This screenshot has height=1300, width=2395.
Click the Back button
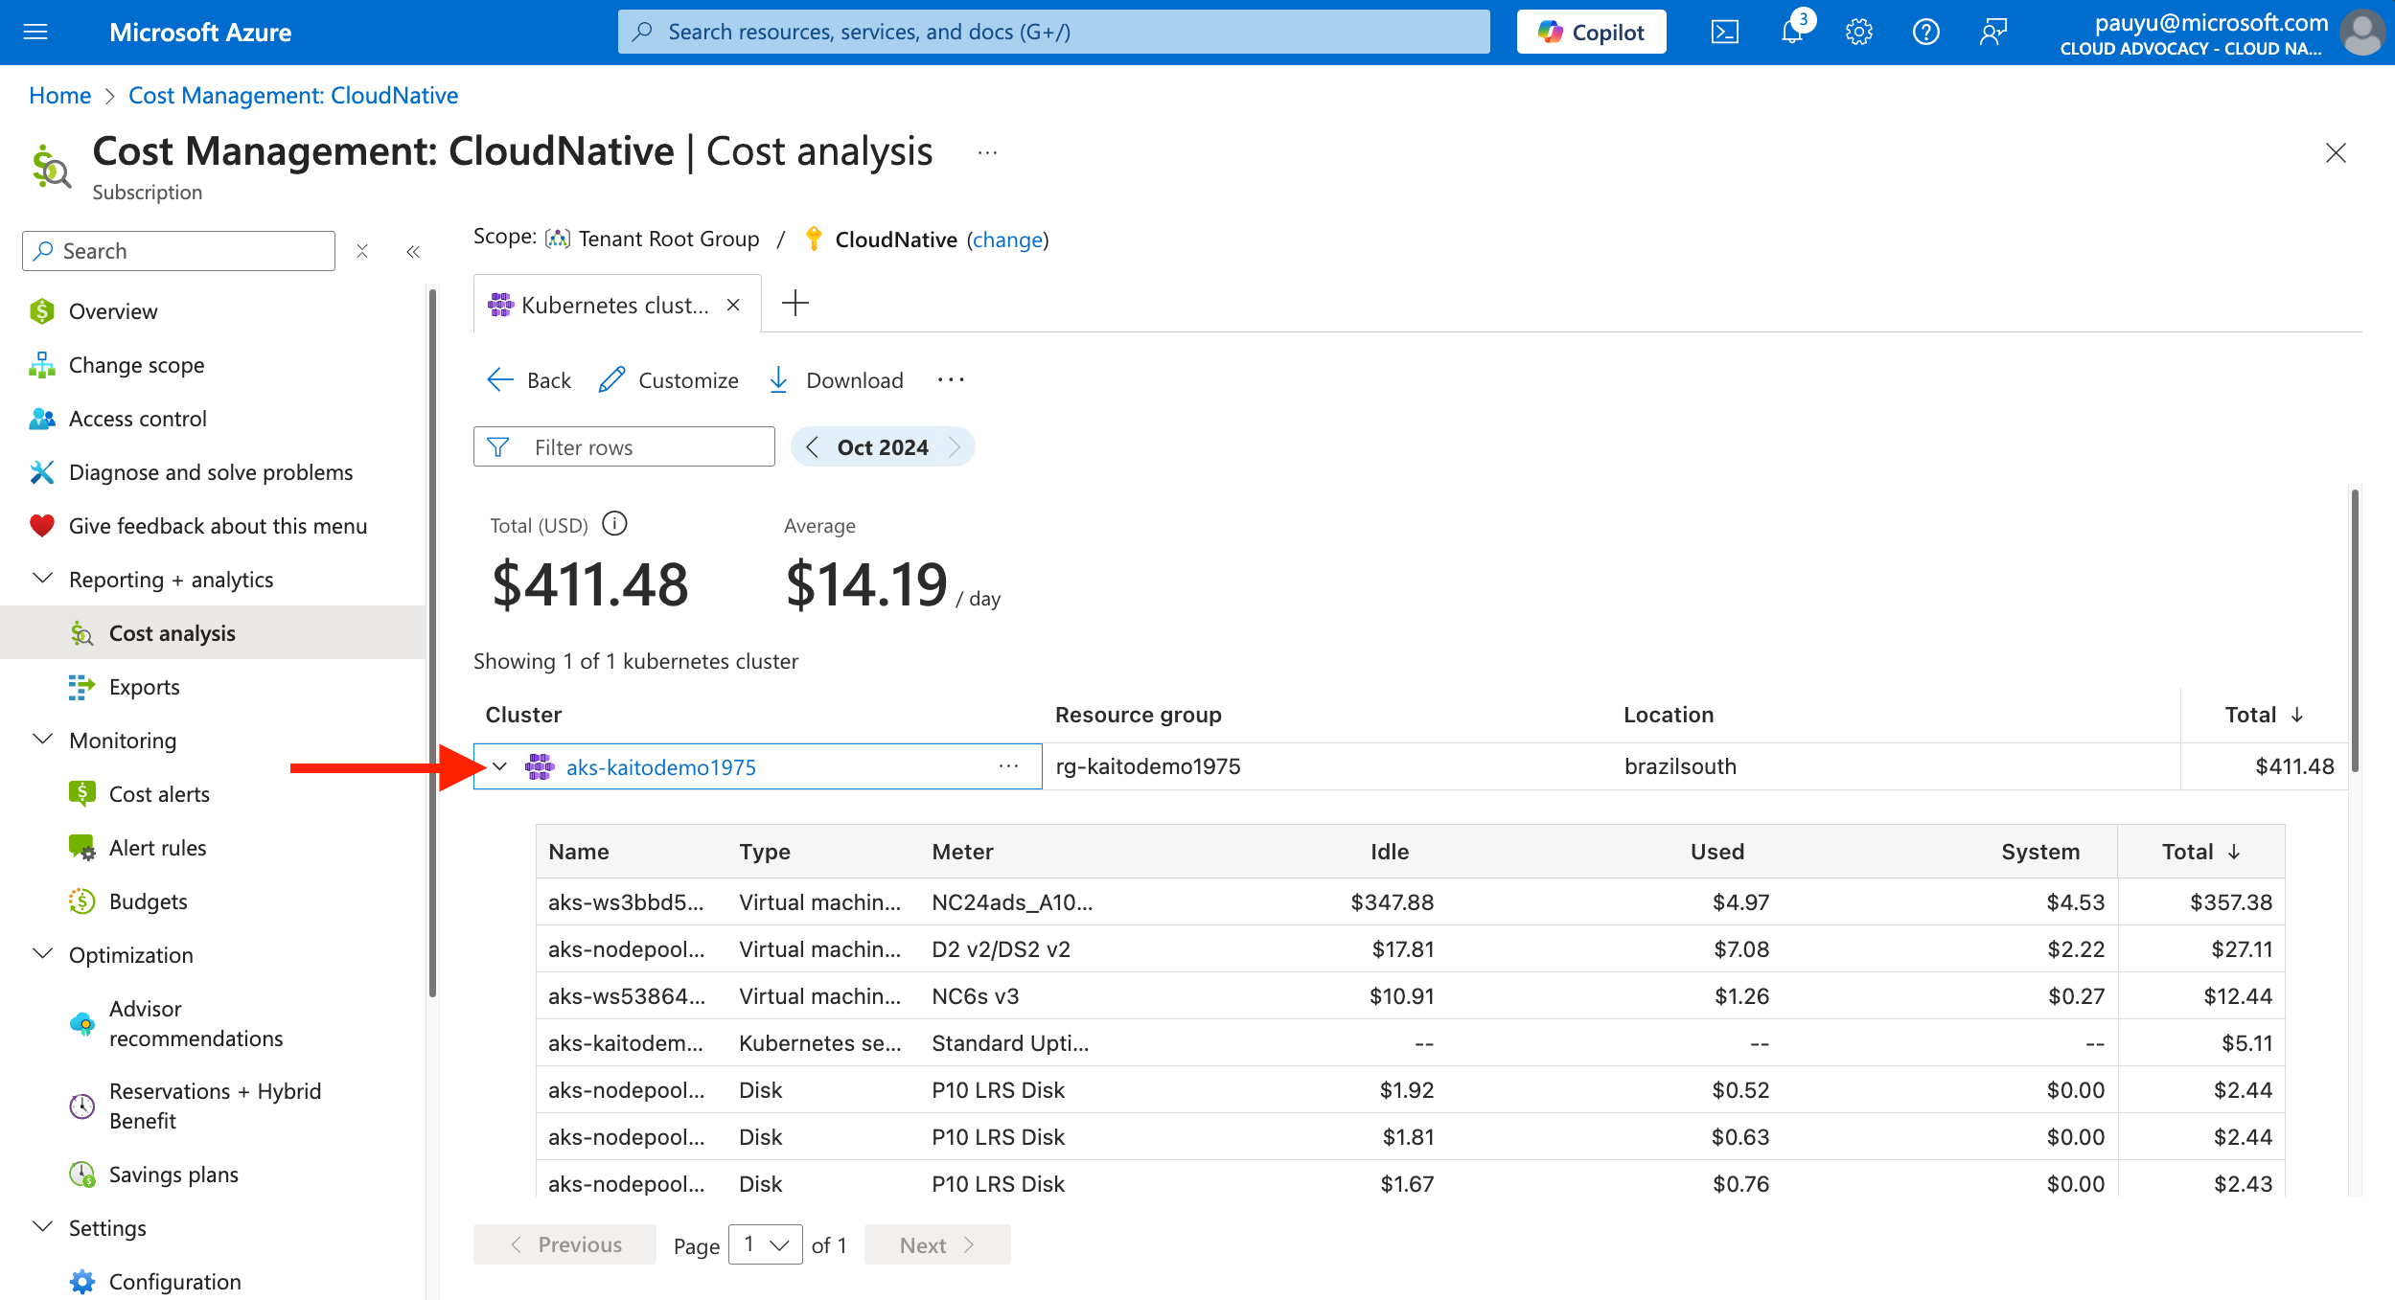point(529,380)
